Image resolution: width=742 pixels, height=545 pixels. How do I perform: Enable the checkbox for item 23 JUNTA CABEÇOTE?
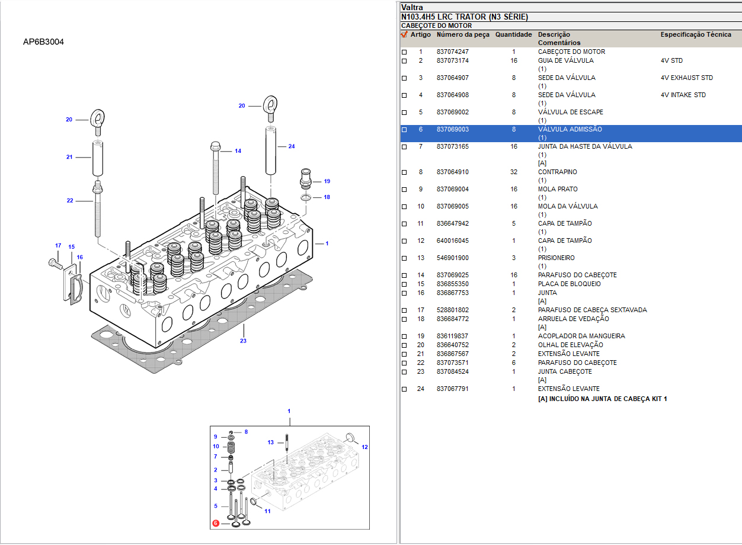(x=404, y=372)
